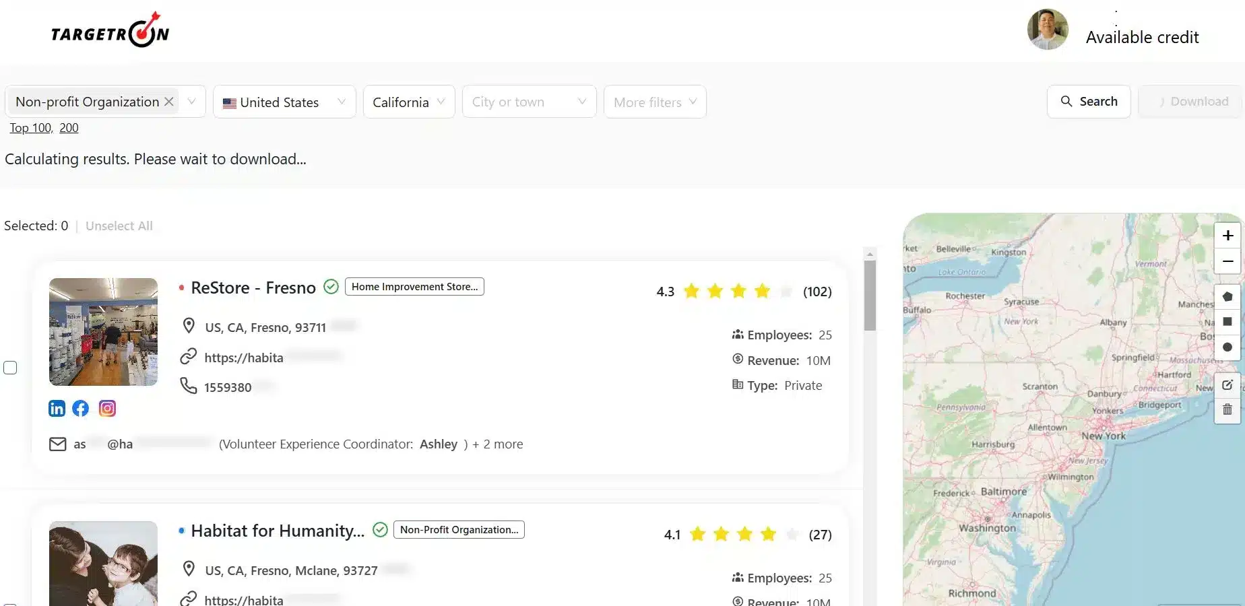Screen dimensions: 1245x606
Task: Click the Top 100 link
Action: click(x=30, y=128)
